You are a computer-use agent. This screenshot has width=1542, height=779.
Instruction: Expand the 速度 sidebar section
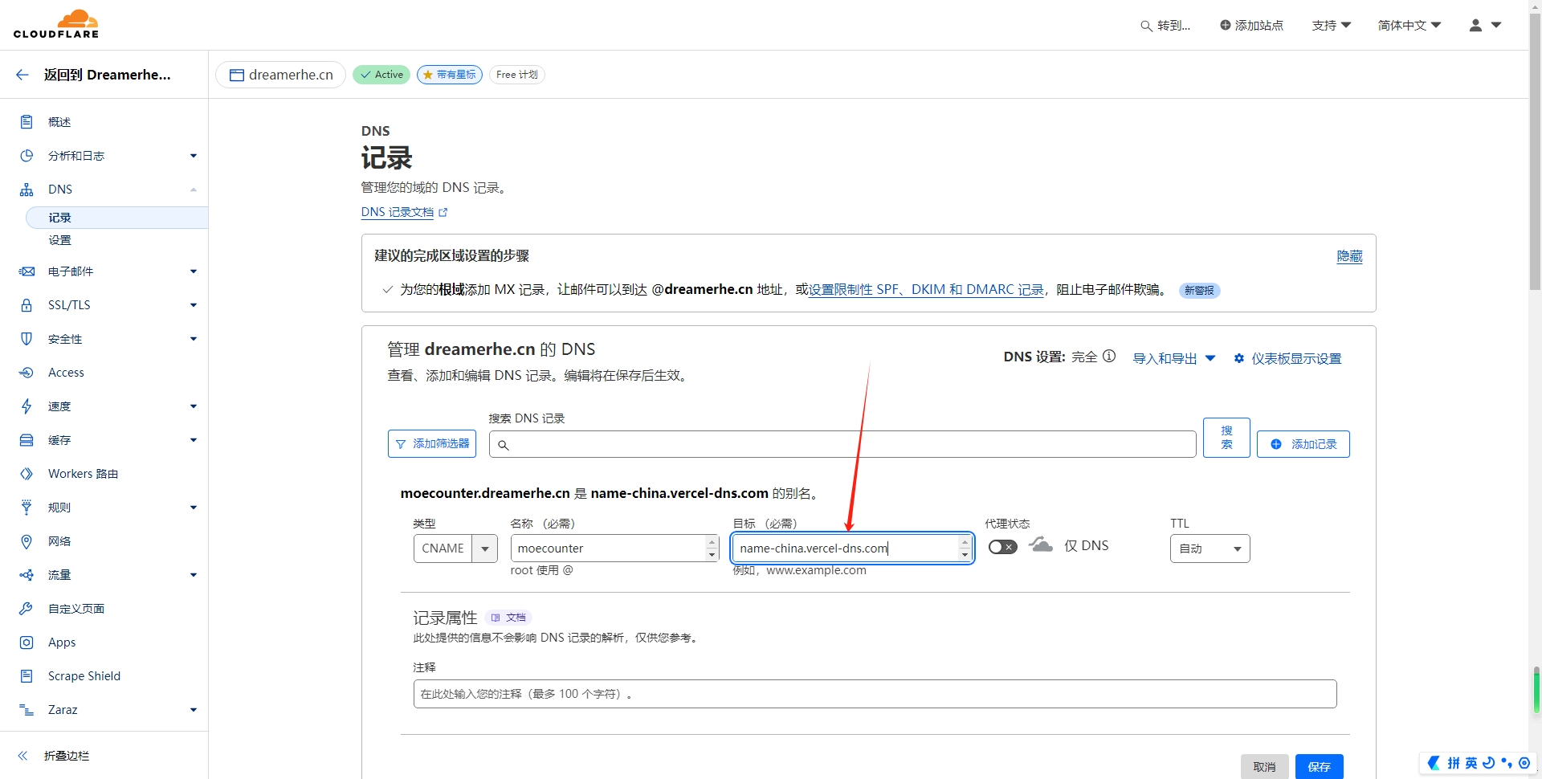pos(194,406)
